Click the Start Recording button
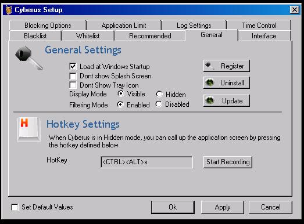The image size is (304, 224). point(228,162)
